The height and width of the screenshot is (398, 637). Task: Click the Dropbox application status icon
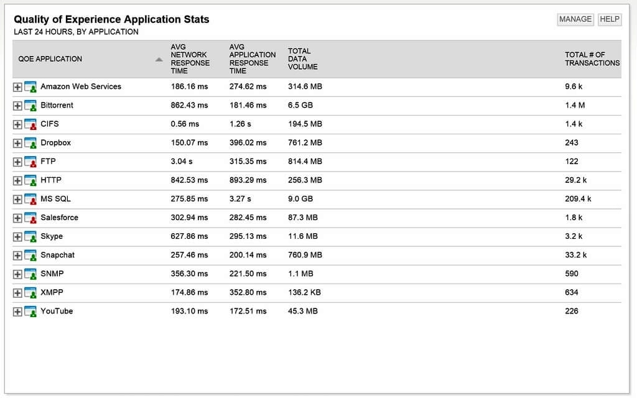[x=30, y=143]
